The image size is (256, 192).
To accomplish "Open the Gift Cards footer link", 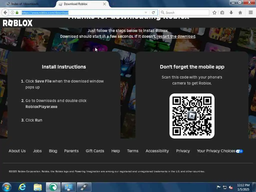I will [95, 151].
